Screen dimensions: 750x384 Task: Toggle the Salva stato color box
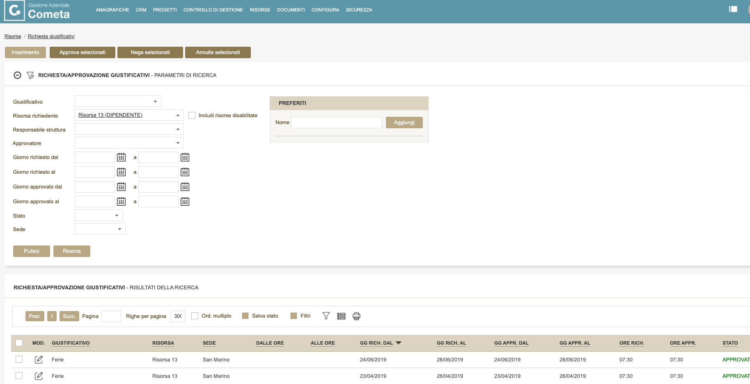[245, 316]
